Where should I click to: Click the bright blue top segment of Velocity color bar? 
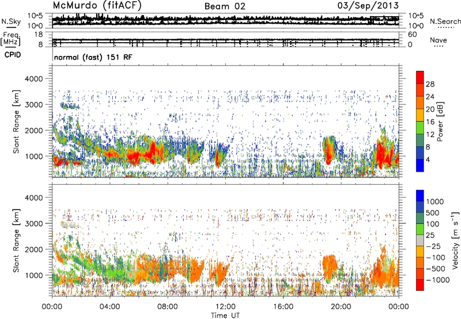[x=420, y=195]
